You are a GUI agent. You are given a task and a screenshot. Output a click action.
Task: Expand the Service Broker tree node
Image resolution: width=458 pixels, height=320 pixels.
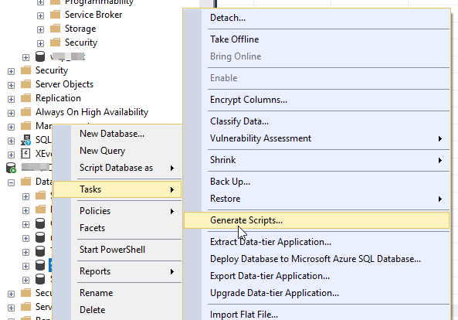click(40, 15)
